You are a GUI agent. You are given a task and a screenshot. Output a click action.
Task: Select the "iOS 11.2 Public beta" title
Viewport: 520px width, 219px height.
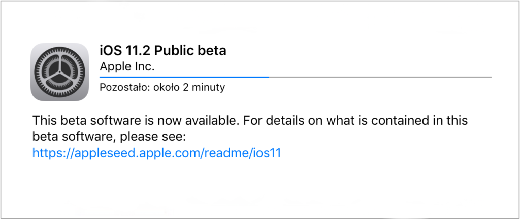[163, 51]
